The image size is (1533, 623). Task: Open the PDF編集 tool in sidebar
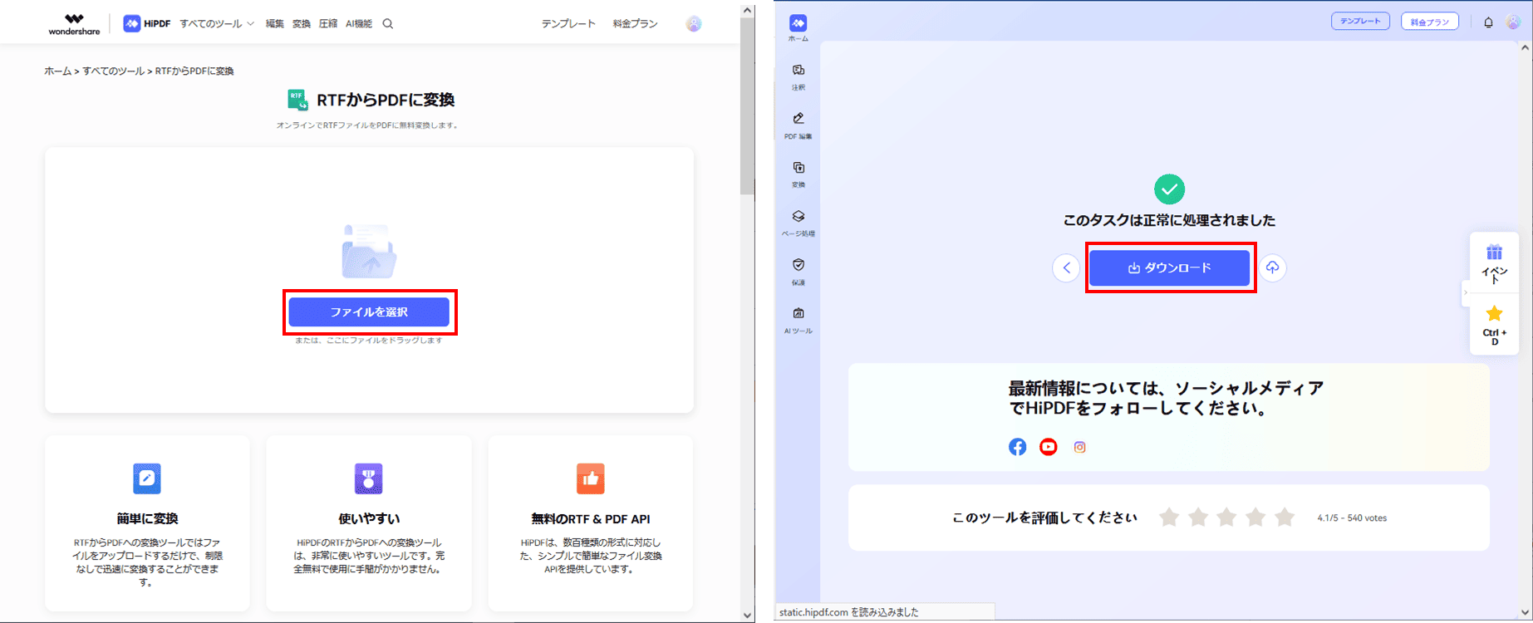(798, 125)
